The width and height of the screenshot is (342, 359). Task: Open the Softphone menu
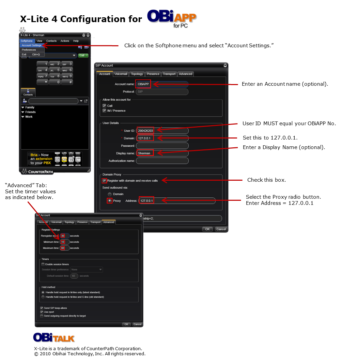point(27,41)
